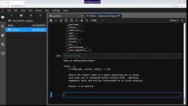Open the Kernel menu
The image size is (188, 106).
38,11
